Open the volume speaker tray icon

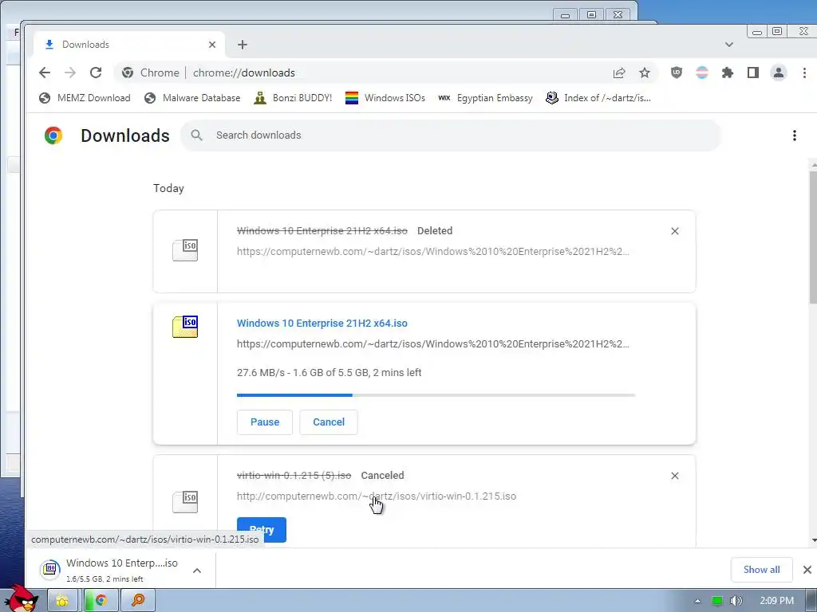click(736, 601)
